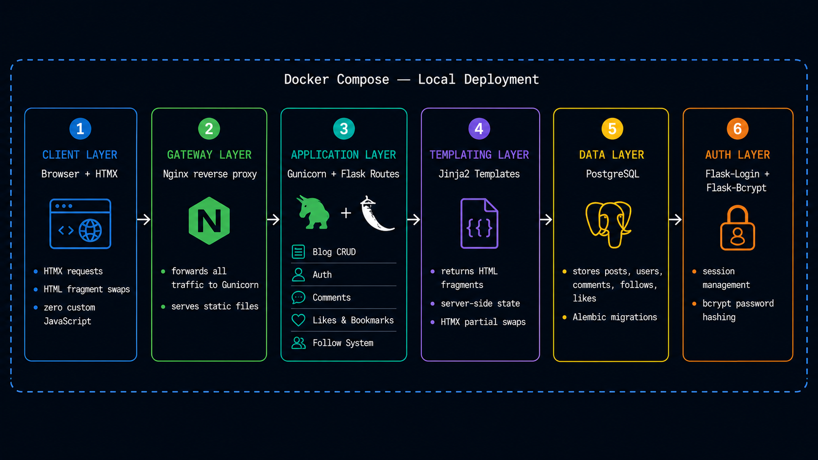Select the GATEWAY LAYER heading

pyautogui.click(x=209, y=155)
